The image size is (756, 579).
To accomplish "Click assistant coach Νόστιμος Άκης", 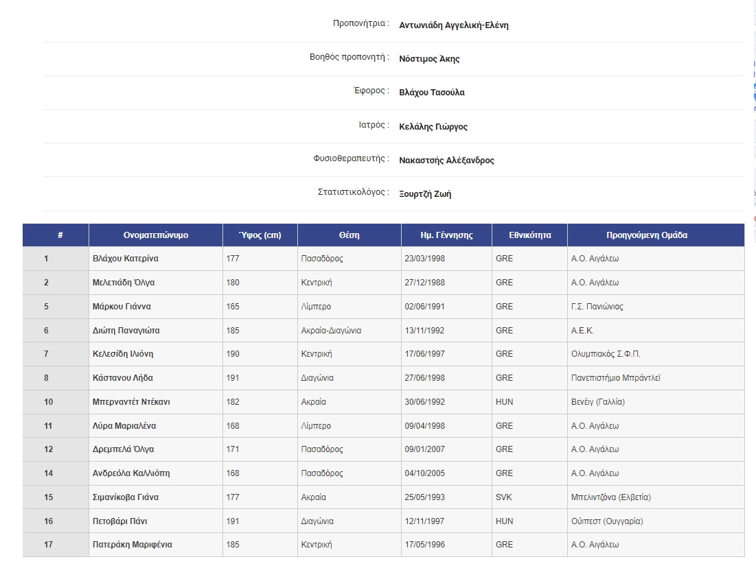I will click(x=429, y=59).
